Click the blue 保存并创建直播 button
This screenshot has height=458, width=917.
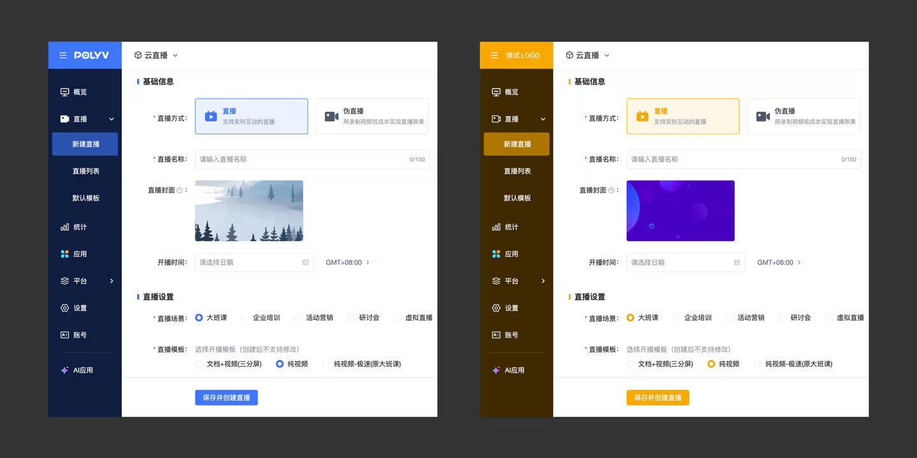coord(226,398)
